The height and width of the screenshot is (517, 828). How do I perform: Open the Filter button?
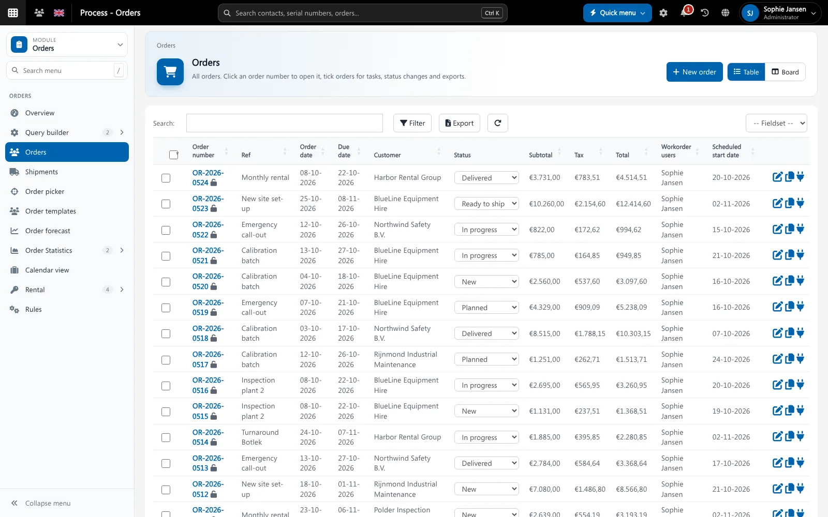pos(412,123)
